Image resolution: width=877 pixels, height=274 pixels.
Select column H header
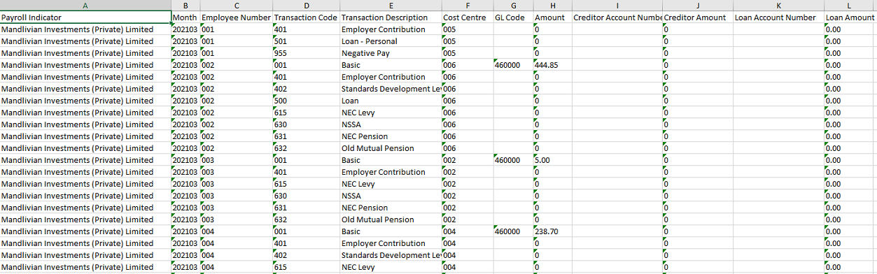[x=552, y=5]
